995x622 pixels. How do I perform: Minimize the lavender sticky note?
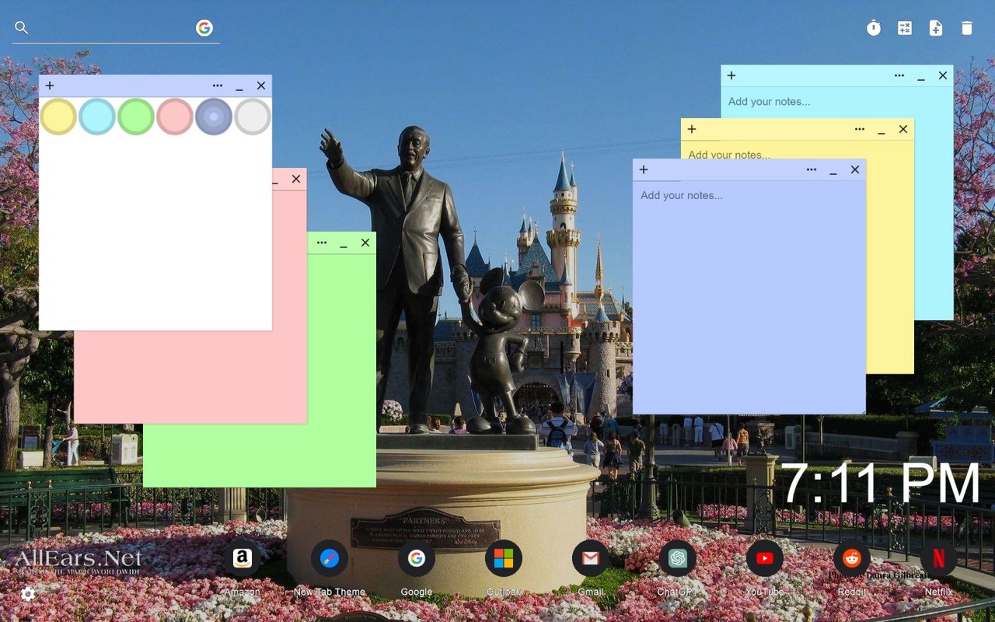tap(833, 169)
